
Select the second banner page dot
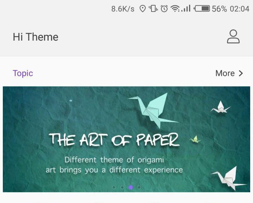pos(122,187)
